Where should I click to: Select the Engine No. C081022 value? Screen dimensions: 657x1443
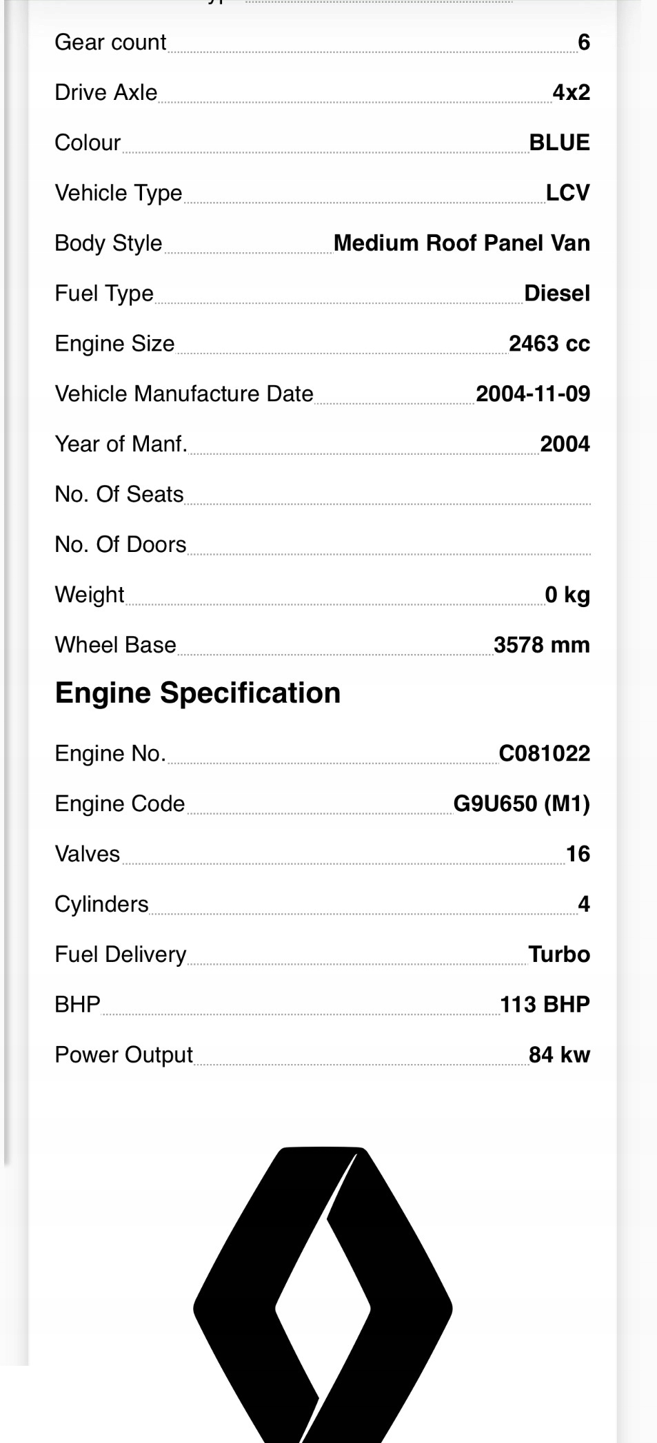[545, 754]
